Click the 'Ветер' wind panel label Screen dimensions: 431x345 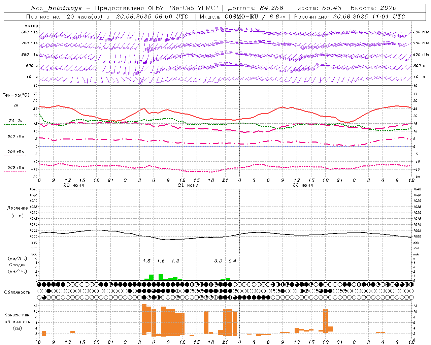pyautogui.click(x=31, y=26)
